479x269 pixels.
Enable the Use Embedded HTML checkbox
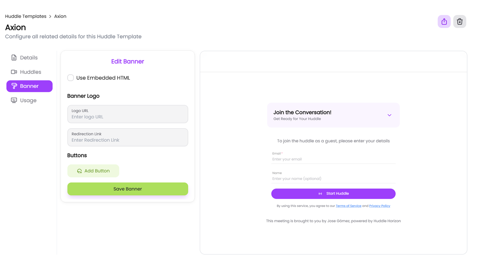click(x=70, y=78)
